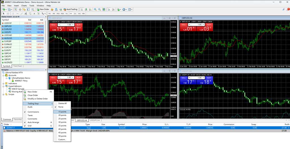This screenshot has height=149, width=290.
Task: Switch to the GBPUSD,H4 chart tab
Action: (x=82, y=120)
